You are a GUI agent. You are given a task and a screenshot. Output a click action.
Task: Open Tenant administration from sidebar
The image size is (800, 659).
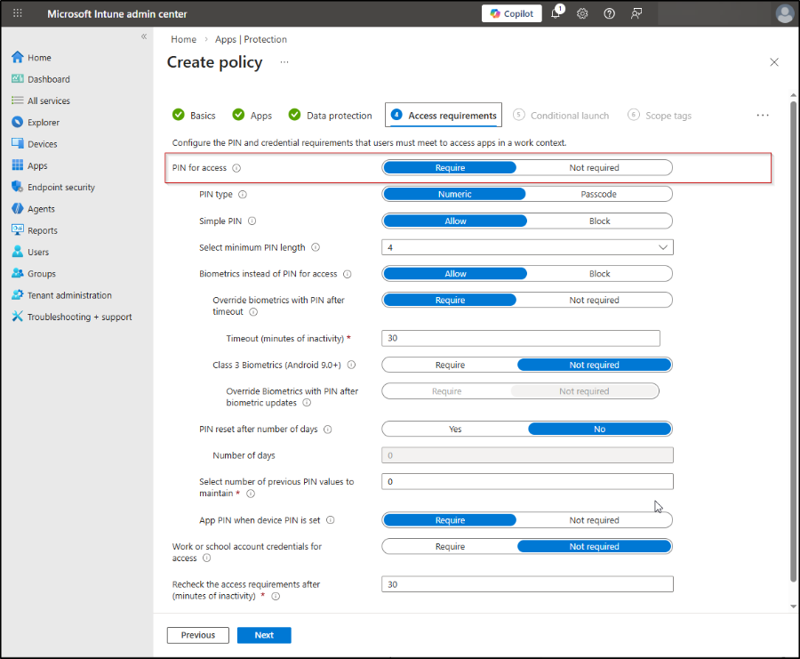(x=65, y=294)
